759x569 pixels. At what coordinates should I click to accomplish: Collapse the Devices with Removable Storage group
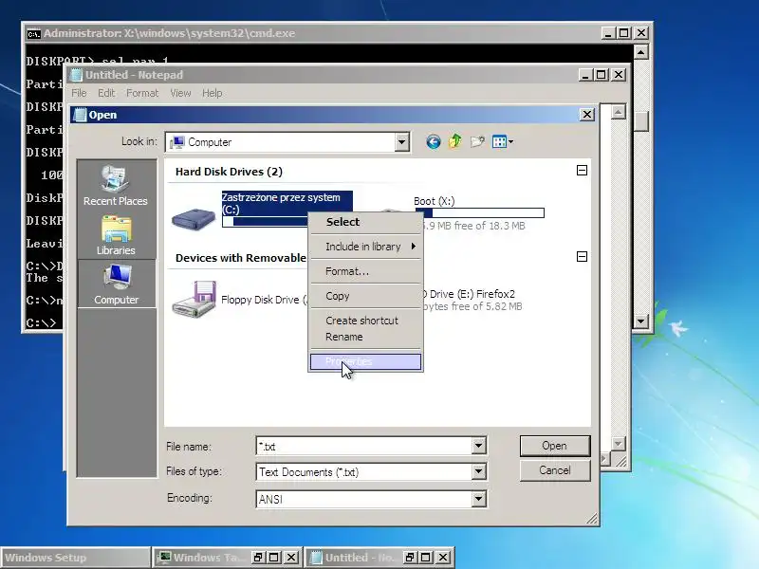click(x=583, y=256)
